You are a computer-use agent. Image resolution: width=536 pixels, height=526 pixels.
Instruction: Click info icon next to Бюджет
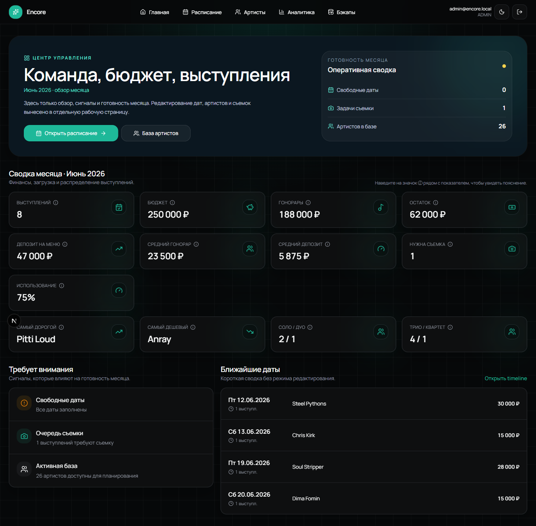(172, 203)
